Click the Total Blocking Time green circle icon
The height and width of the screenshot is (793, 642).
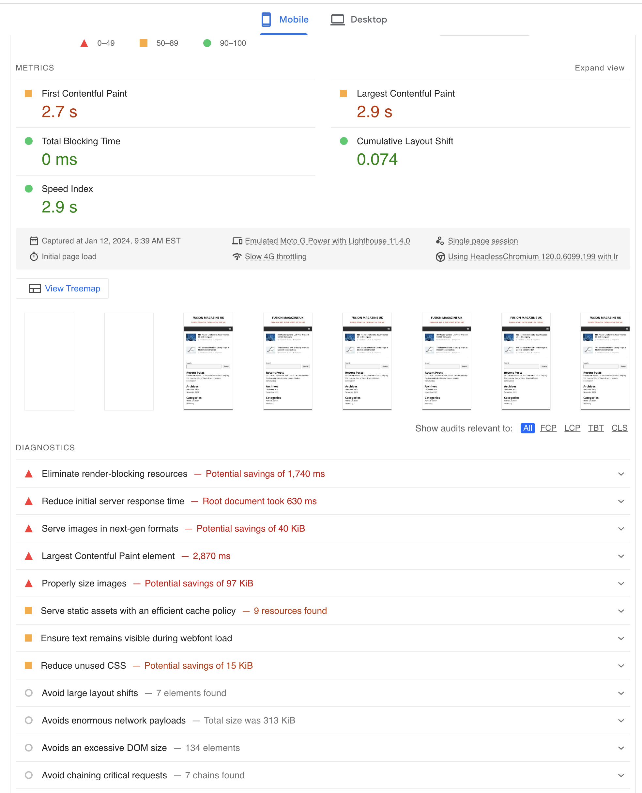tap(28, 141)
